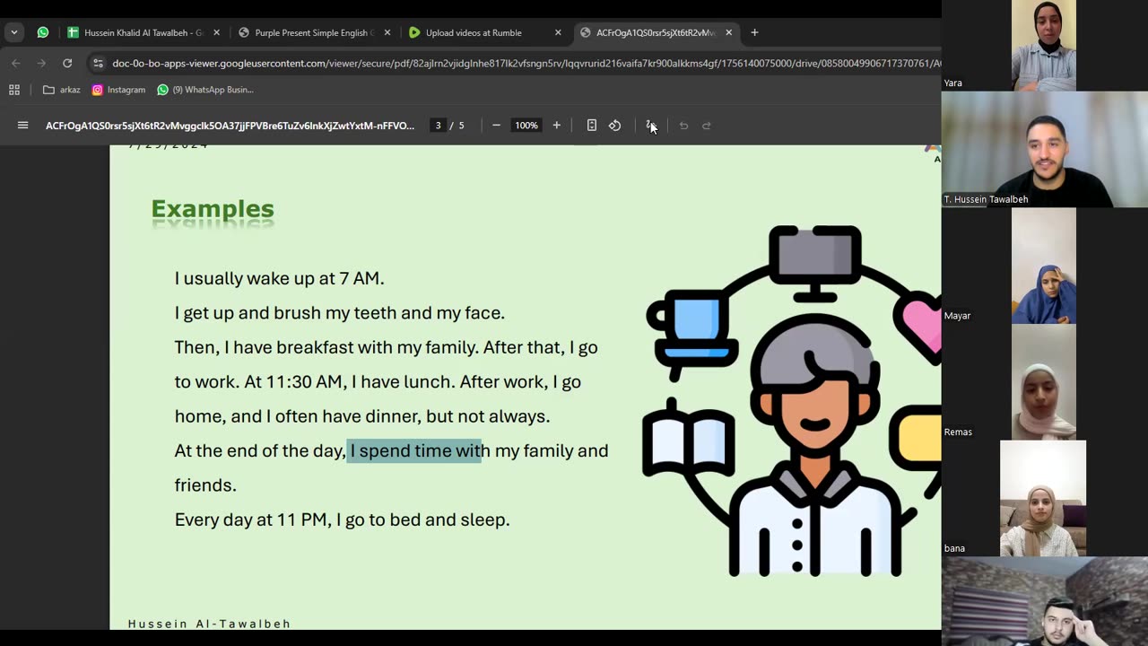Image resolution: width=1148 pixels, height=646 pixels.
Task: Select Mayar's video tile
Action: (1044, 266)
